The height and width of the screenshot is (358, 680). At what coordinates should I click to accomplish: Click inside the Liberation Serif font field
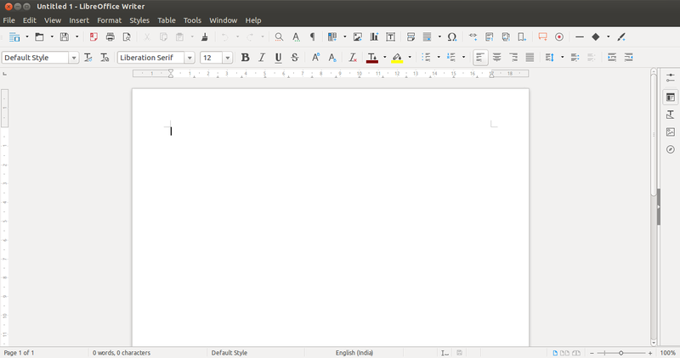click(151, 58)
